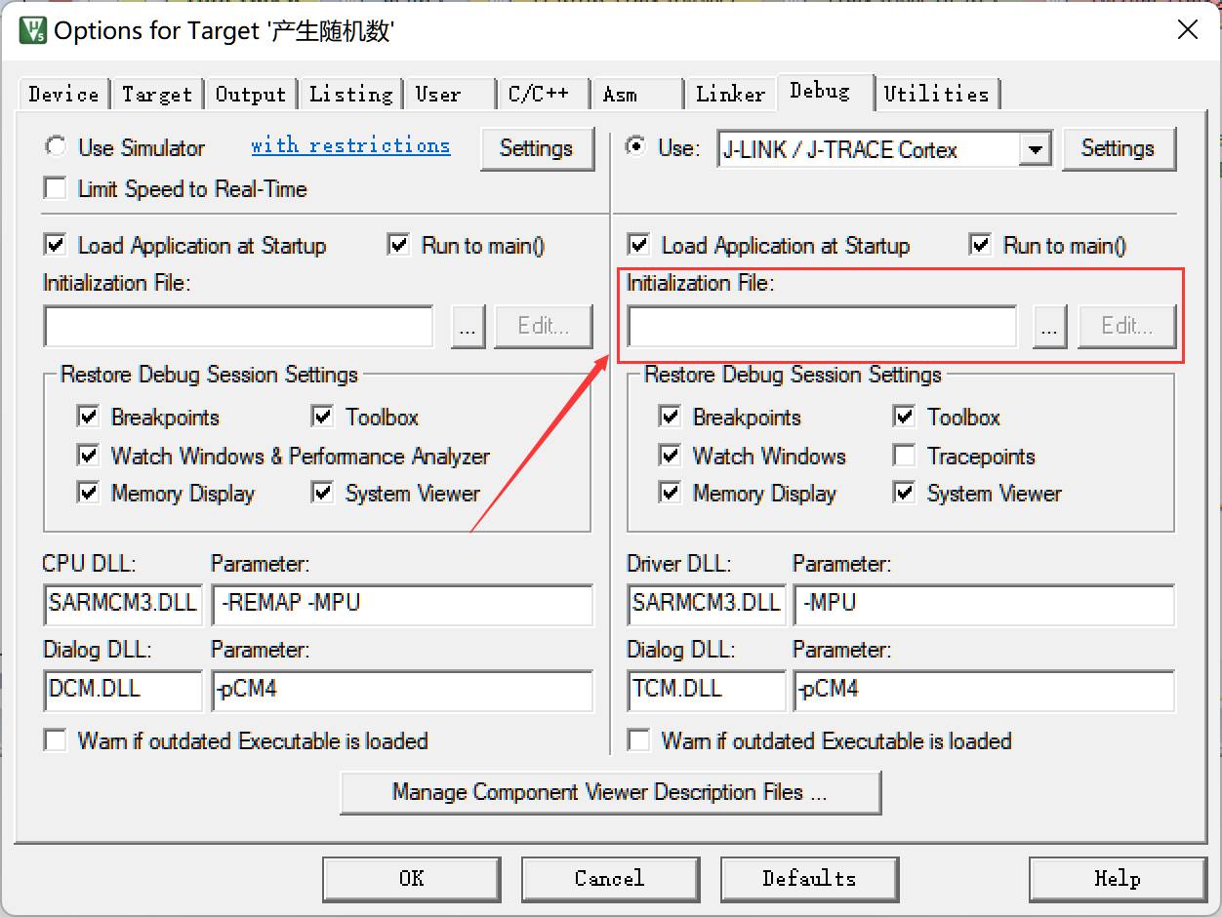The height and width of the screenshot is (917, 1222).
Task: Click the TCM.DLL dialog DLL field
Action: click(706, 691)
